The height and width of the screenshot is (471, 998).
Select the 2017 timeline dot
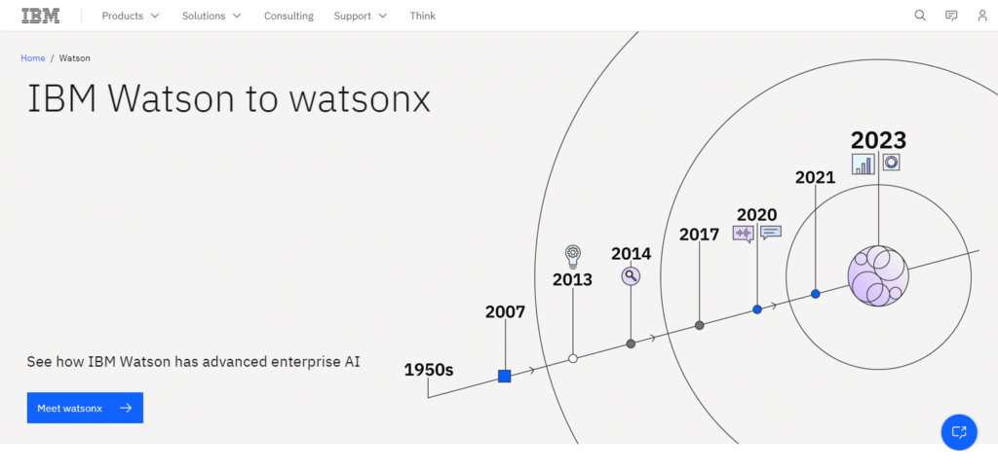(700, 325)
